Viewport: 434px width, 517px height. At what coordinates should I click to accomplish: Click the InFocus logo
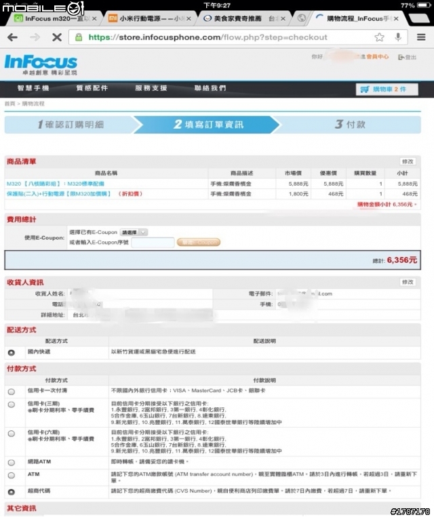pyautogui.click(x=41, y=64)
